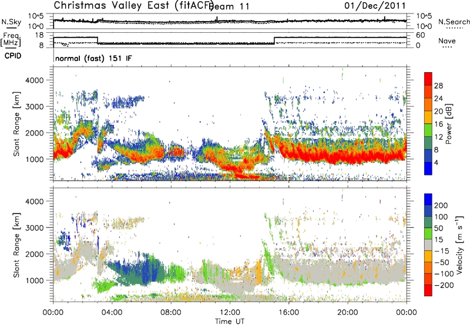Click the 04:00 time tick label
The width and height of the screenshot is (470, 325).
[x=112, y=313]
